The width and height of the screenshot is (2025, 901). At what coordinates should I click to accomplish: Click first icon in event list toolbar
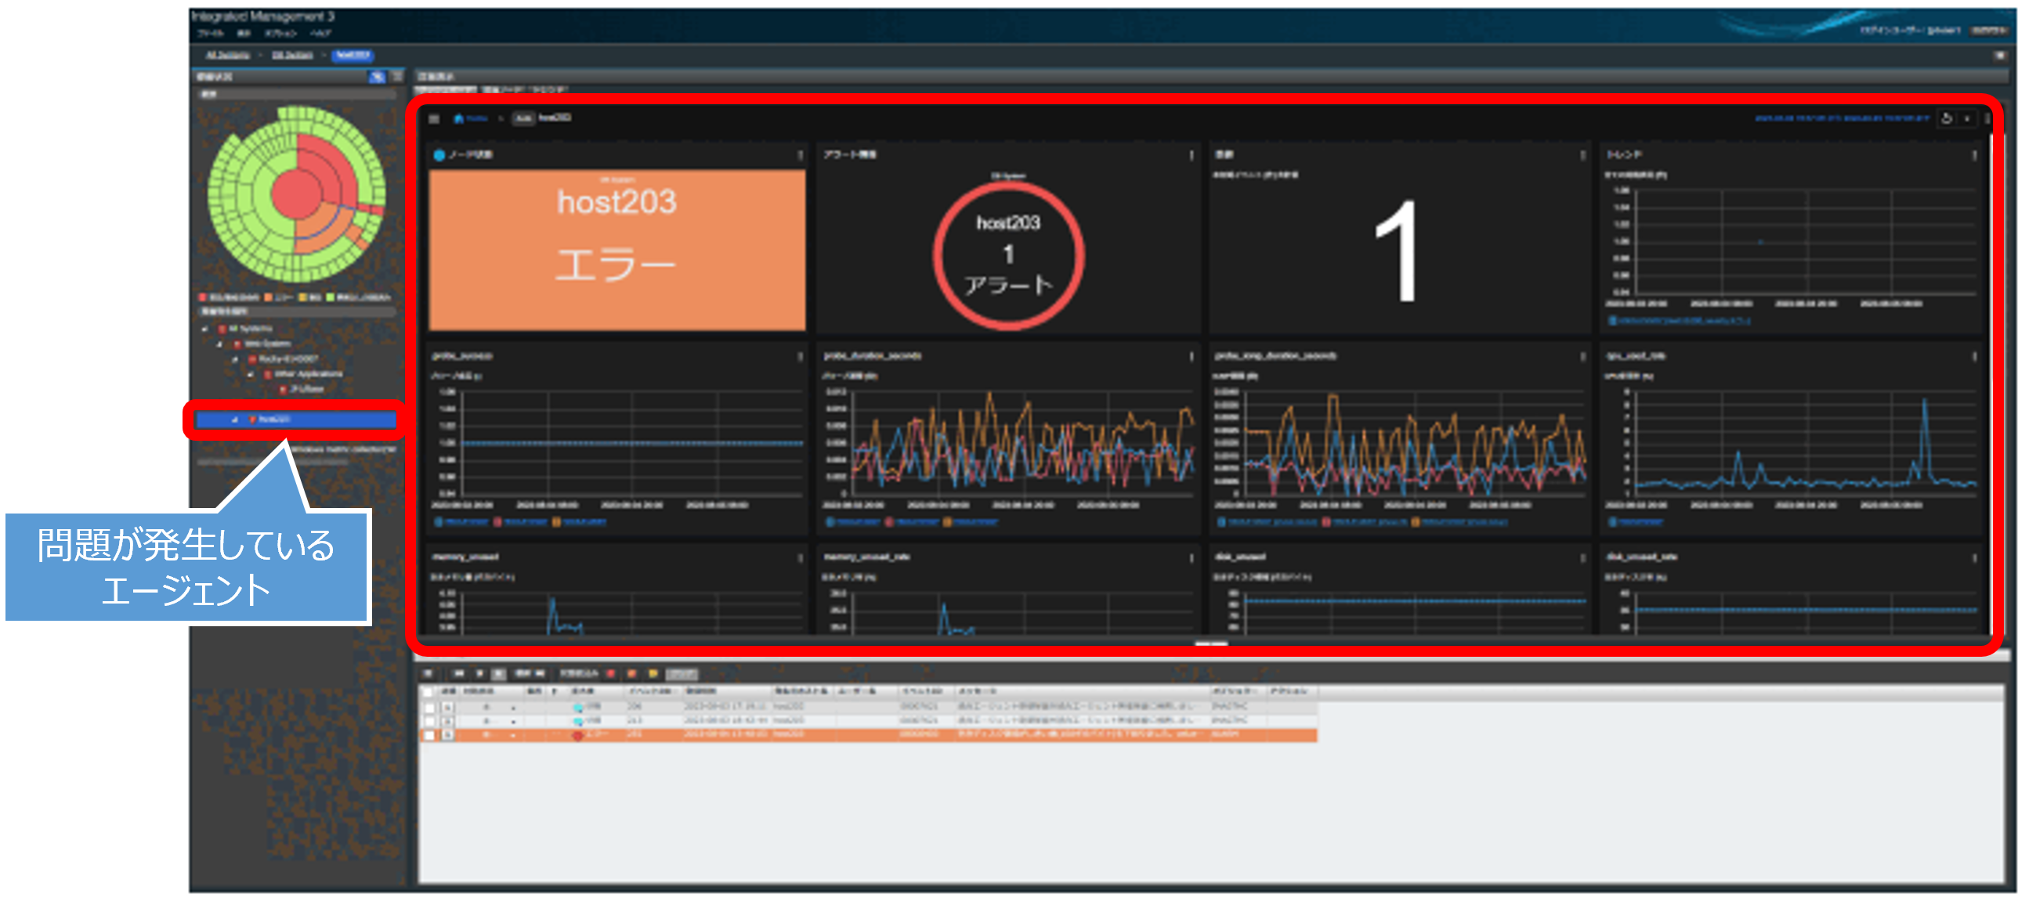429,674
